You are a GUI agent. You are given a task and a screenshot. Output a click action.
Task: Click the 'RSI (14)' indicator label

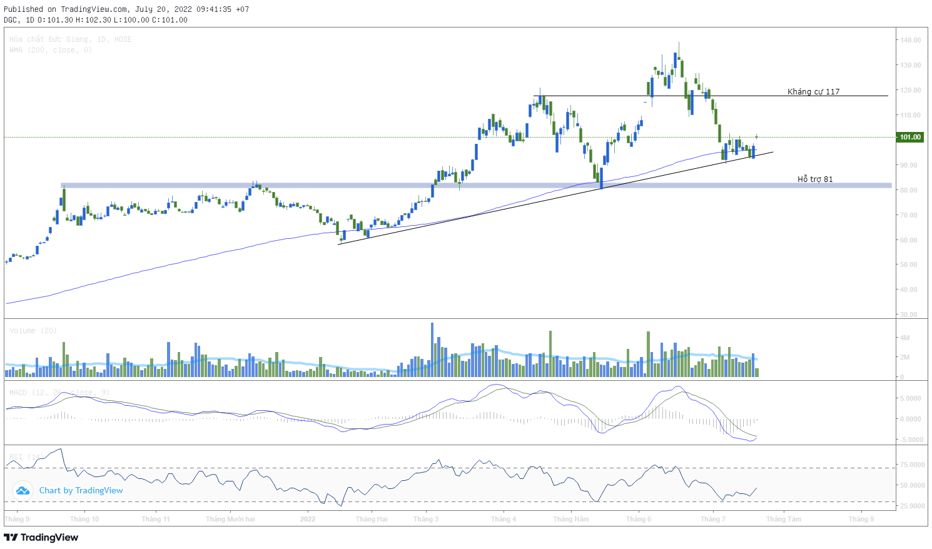point(26,457)
